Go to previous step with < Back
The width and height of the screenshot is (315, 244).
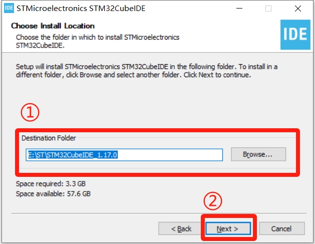181,228
